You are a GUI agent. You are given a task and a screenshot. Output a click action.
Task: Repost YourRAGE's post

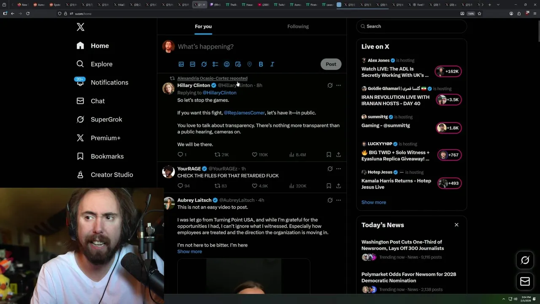pos(221,186)
